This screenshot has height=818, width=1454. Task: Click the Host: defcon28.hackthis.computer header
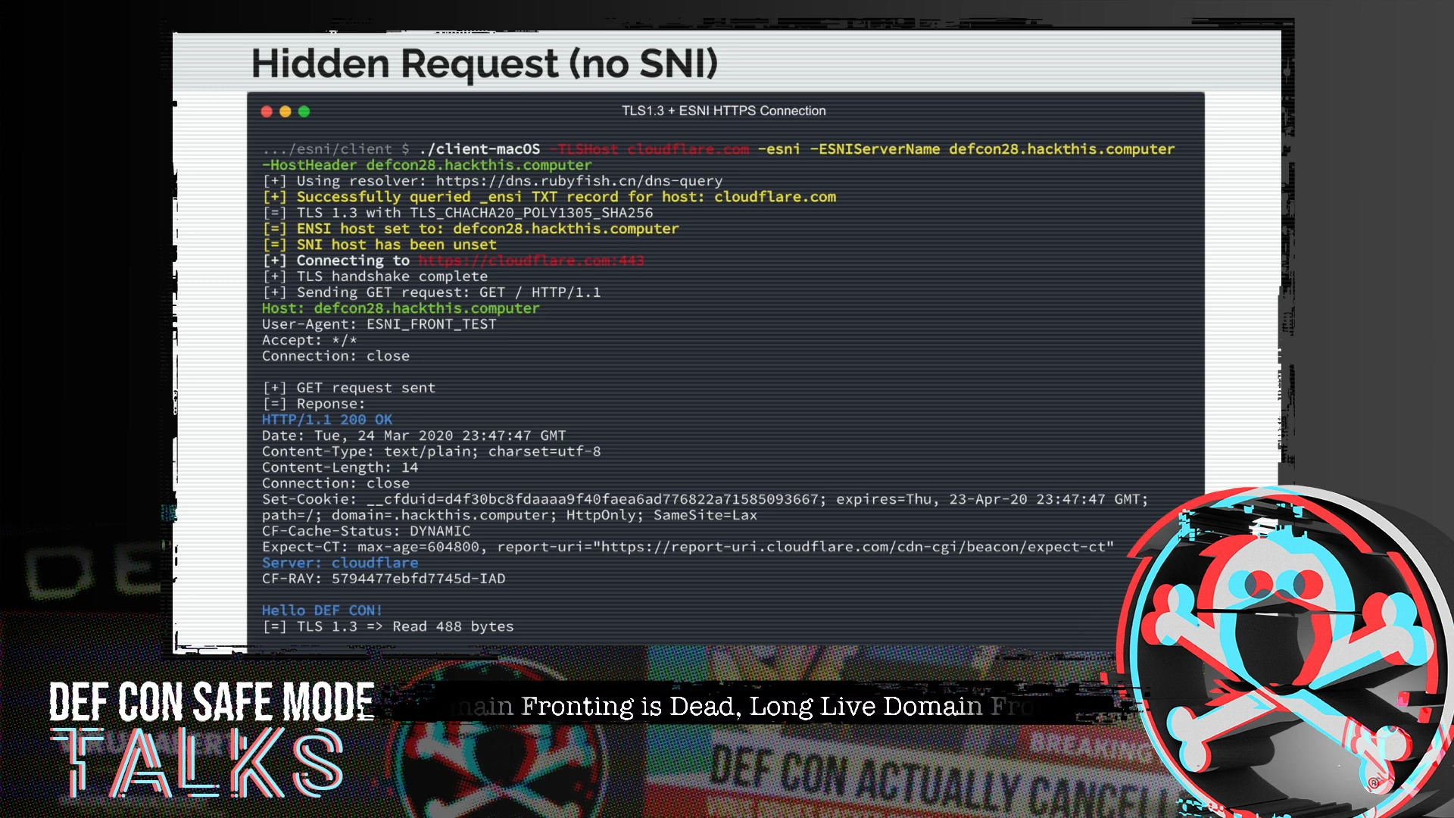401,308
